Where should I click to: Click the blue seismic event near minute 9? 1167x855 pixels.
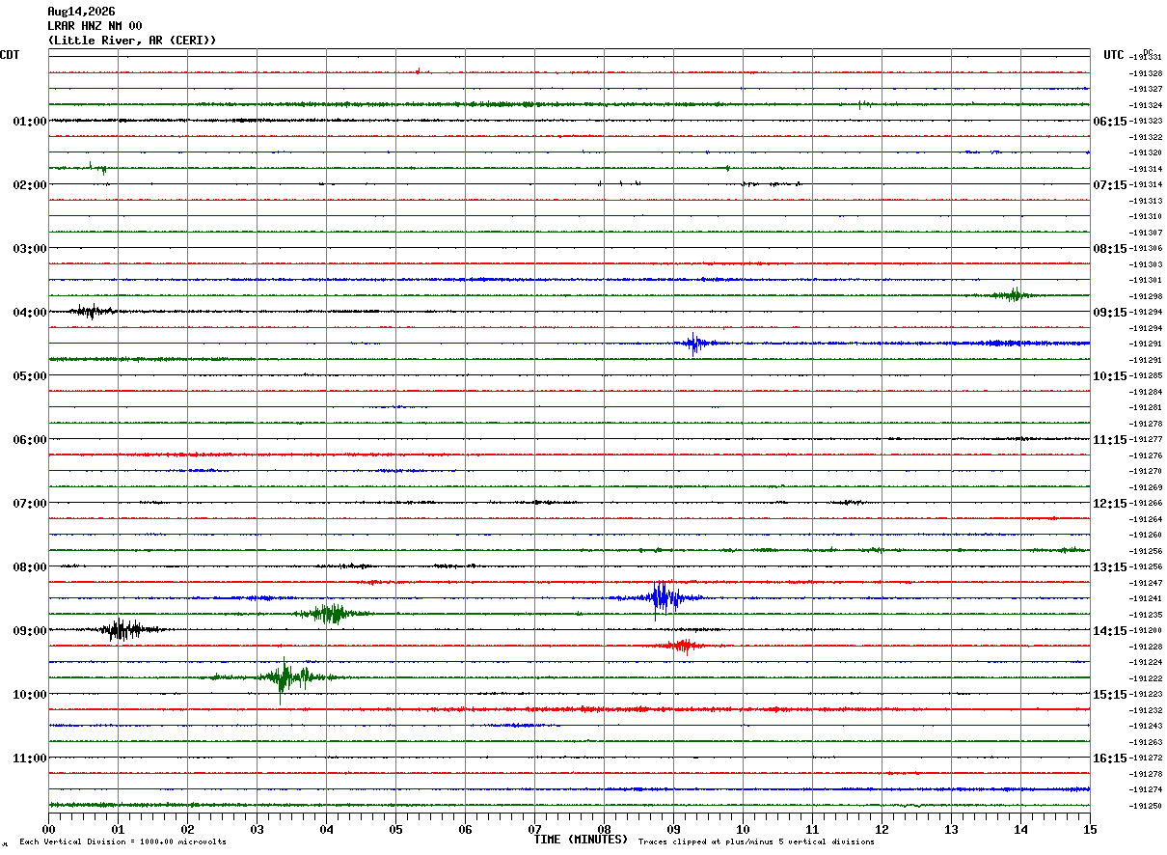click(665, 598)
